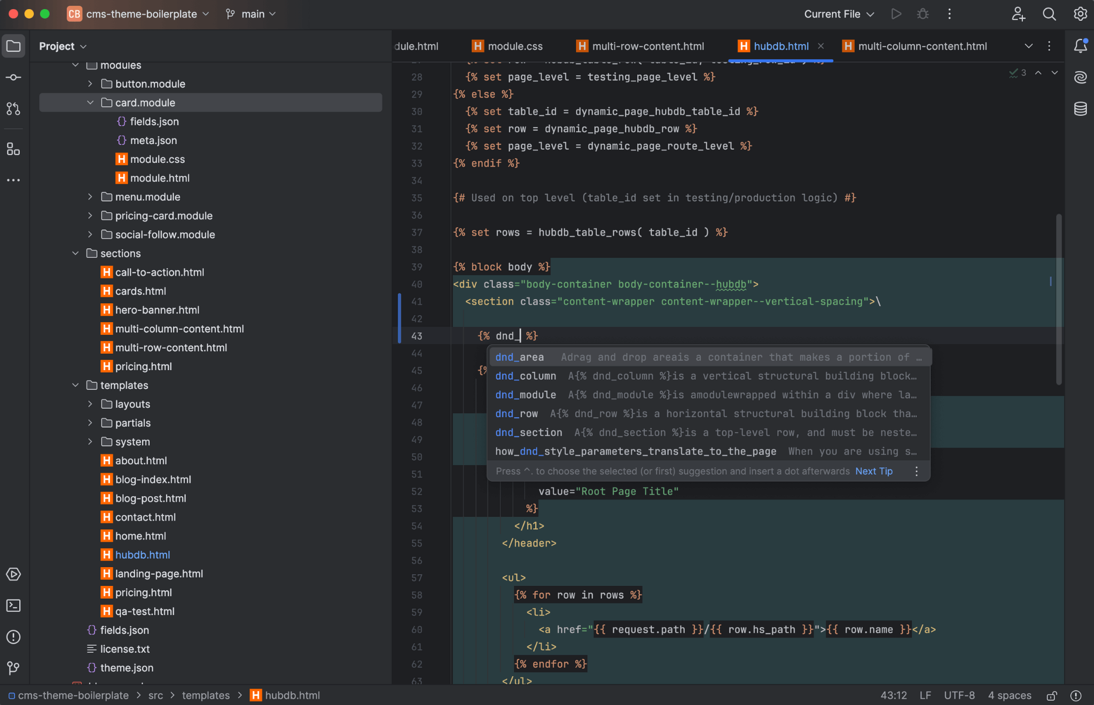Open templates folder from the breadcrumb bar
Image resolution: width=1094 pixels, height=705 pixels.
[x=205, y=695]
